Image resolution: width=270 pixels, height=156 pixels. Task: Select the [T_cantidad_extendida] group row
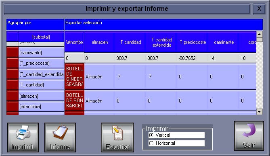(x=41, y=74)
